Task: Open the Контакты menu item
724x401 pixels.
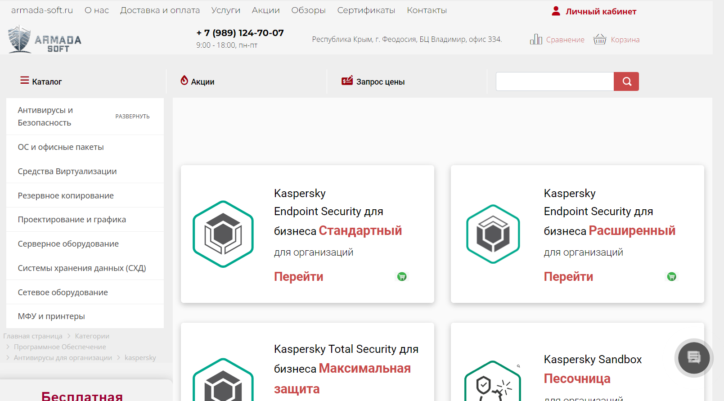Action: point(427,10)
